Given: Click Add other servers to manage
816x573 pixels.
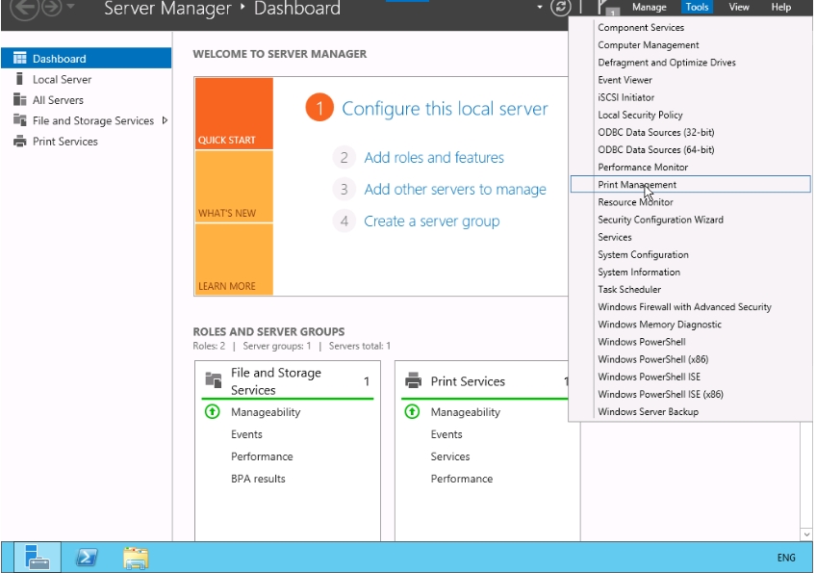Looking at the screenshot, I should 455,189.
